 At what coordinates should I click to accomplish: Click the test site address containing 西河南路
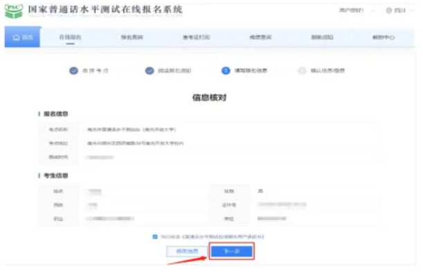136,143
